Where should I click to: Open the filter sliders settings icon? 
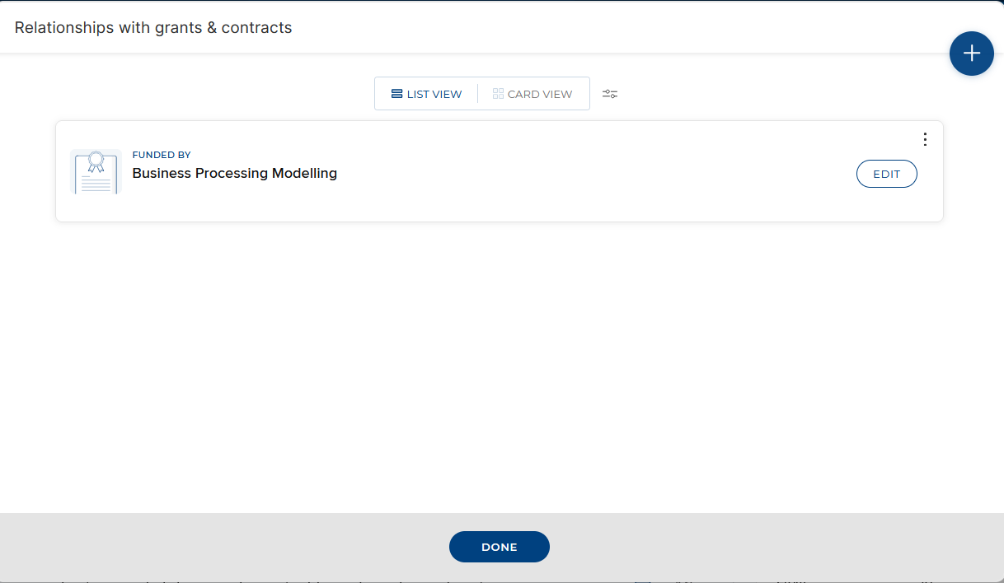[610, 94]
